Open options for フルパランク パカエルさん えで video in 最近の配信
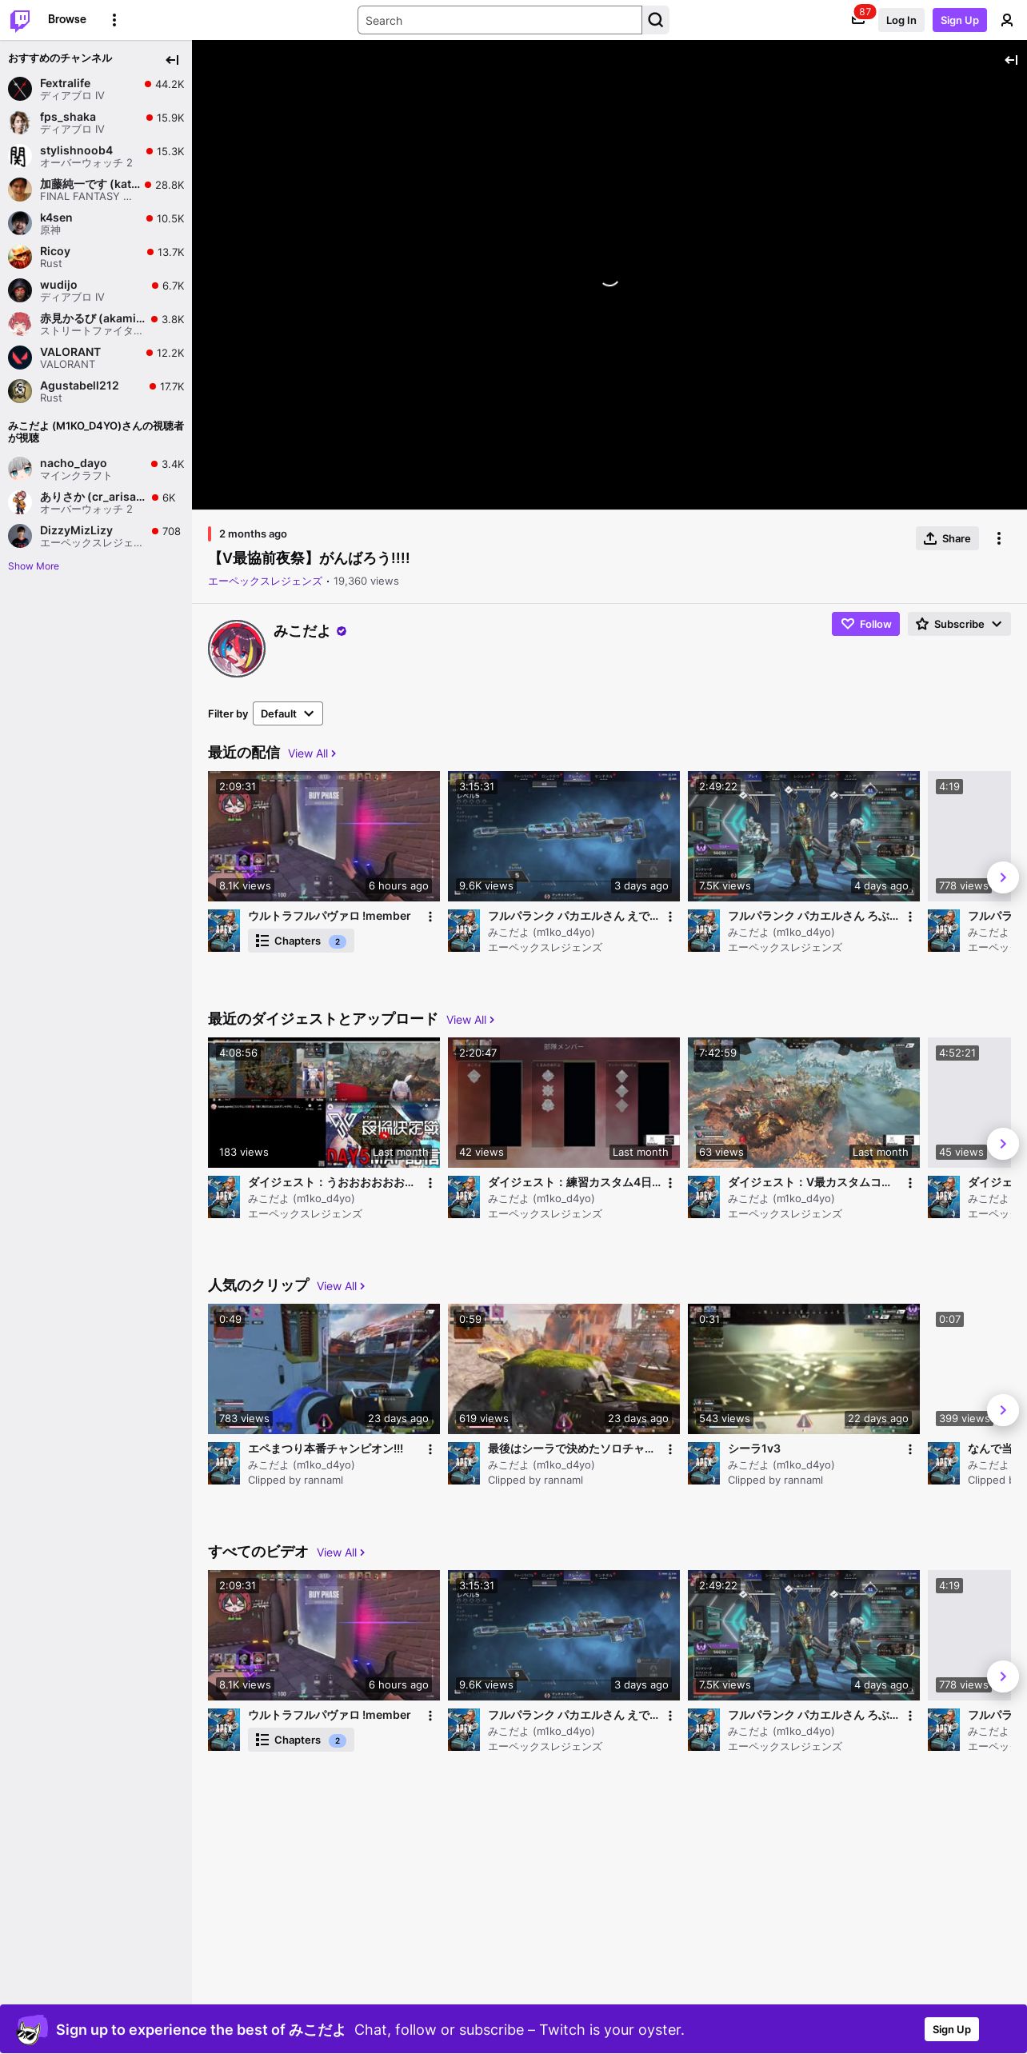Screen dimensions: 1027x2054 click(x=670, y=917)
